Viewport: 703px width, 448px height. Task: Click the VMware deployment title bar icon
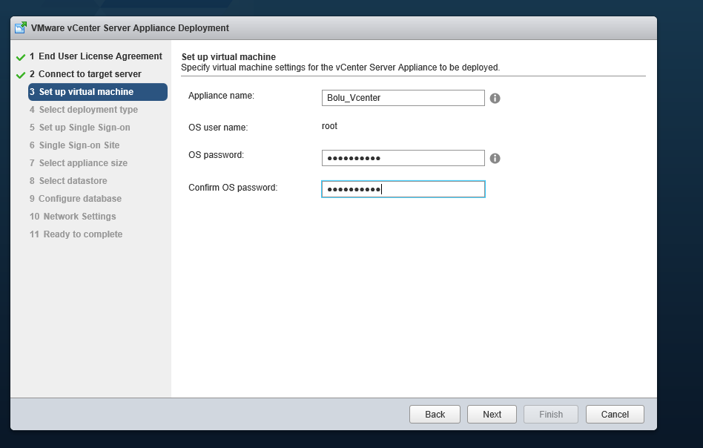(21, 27)
